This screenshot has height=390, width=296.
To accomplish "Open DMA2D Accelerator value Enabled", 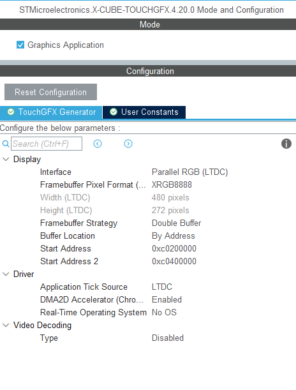I will tap(166, 299).
